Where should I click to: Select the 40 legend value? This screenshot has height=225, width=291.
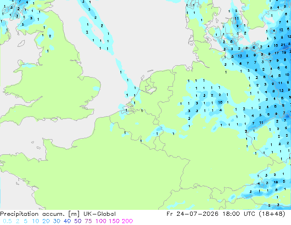click(67, 221)
